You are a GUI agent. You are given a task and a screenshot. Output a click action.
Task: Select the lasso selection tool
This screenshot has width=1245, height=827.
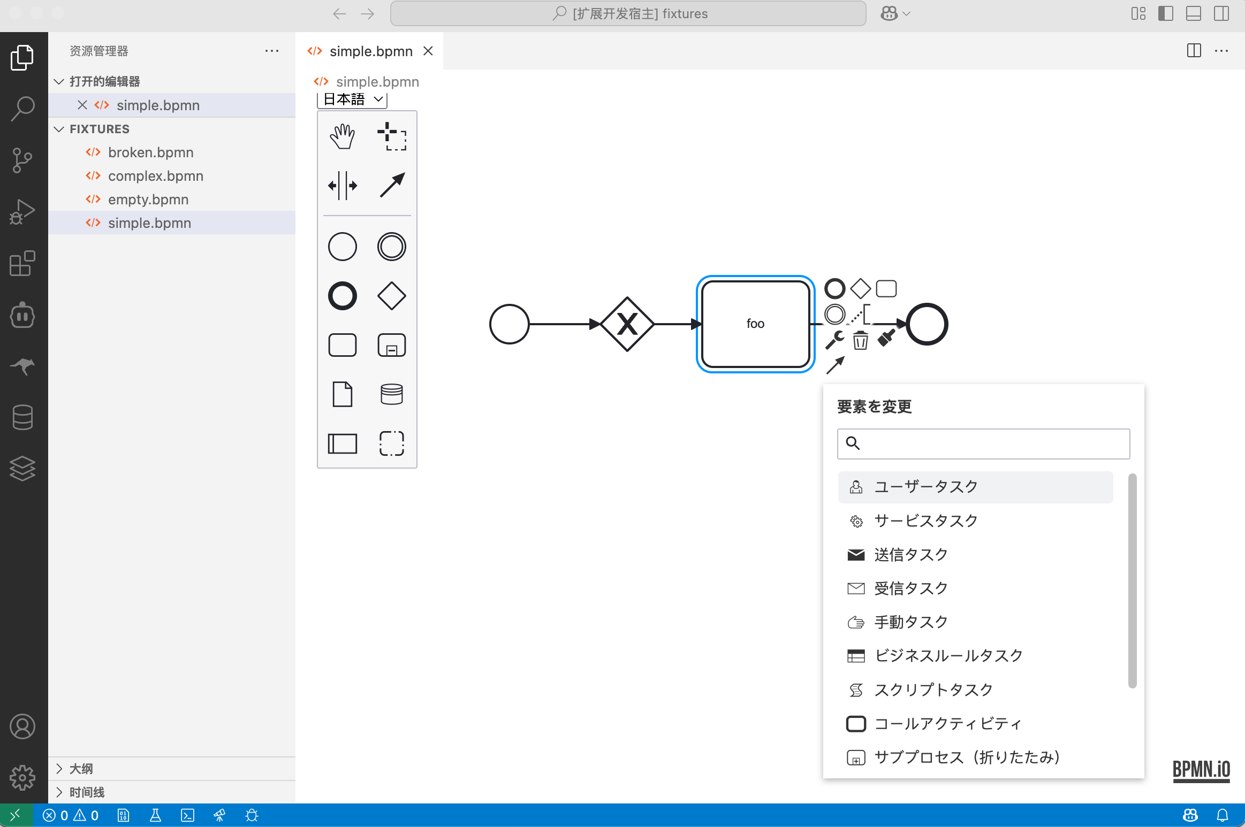click(392, 136)
